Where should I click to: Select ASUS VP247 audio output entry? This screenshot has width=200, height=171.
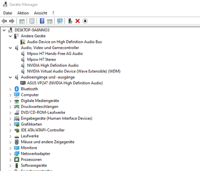click(65, 83)
